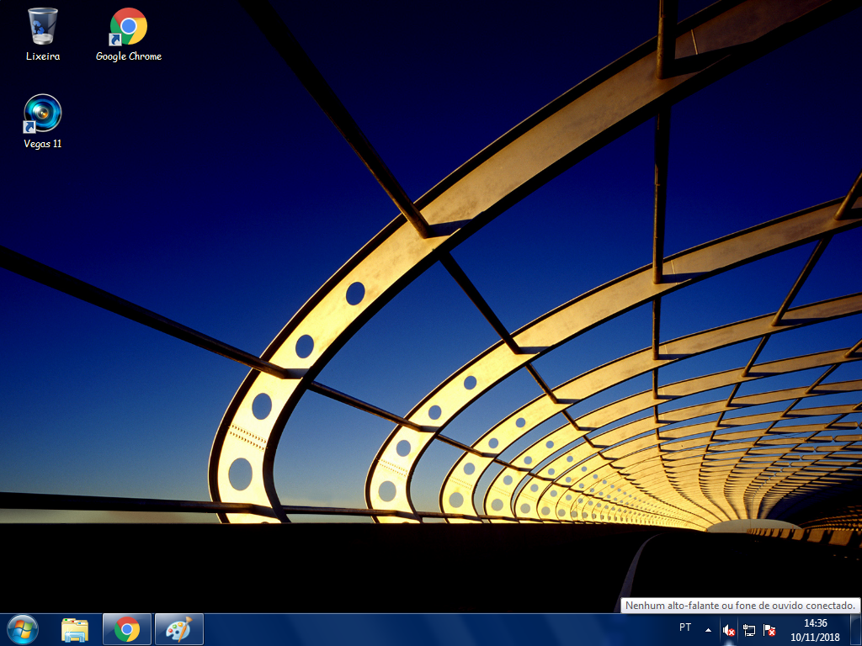Switch to Paint via taskbar button

[179, 629]
